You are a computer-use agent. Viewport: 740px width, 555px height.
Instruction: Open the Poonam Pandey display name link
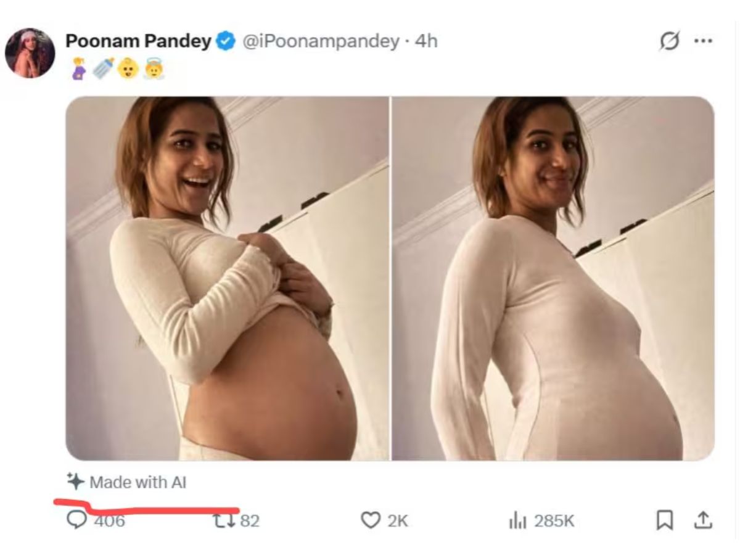(138, 41)
